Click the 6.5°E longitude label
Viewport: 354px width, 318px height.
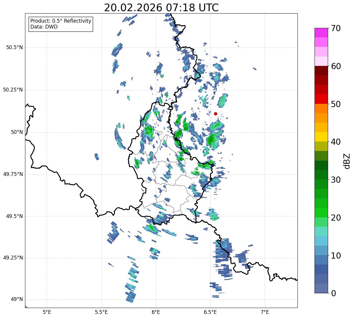pyautogui.click(x=211, y=312)
